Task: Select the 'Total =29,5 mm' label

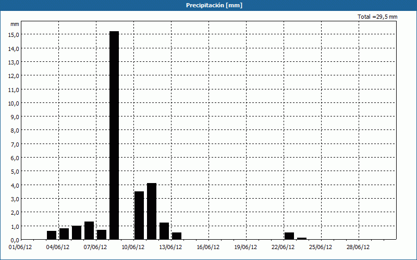Action: [377, 17]
